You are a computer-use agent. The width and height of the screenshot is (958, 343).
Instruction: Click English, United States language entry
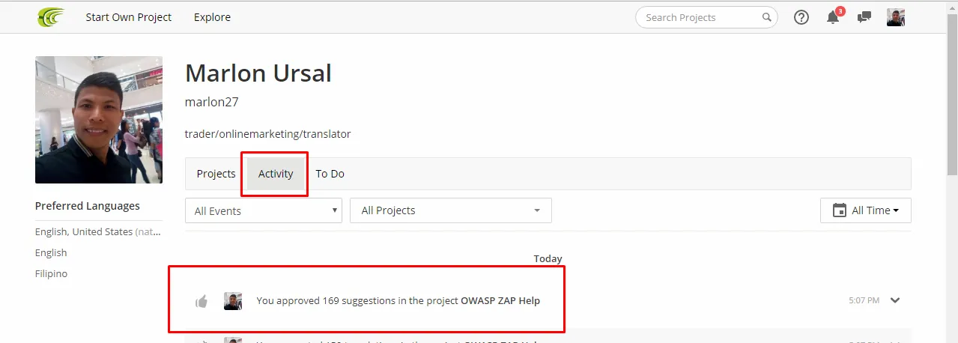pyautogui.click(x=98, y=232)
